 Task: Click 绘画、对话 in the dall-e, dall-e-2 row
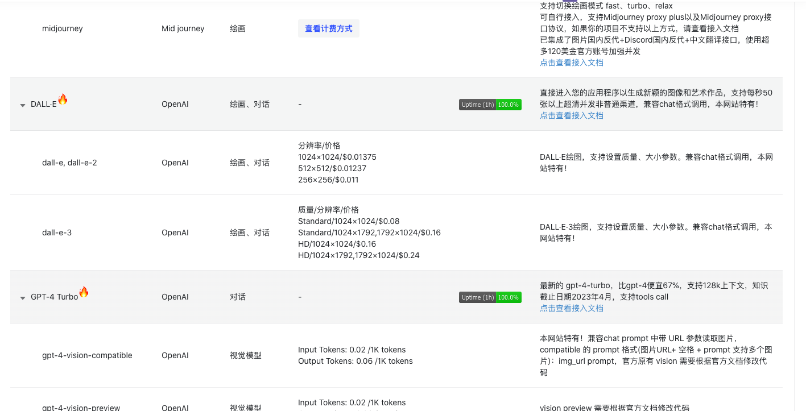pos(250,163)
